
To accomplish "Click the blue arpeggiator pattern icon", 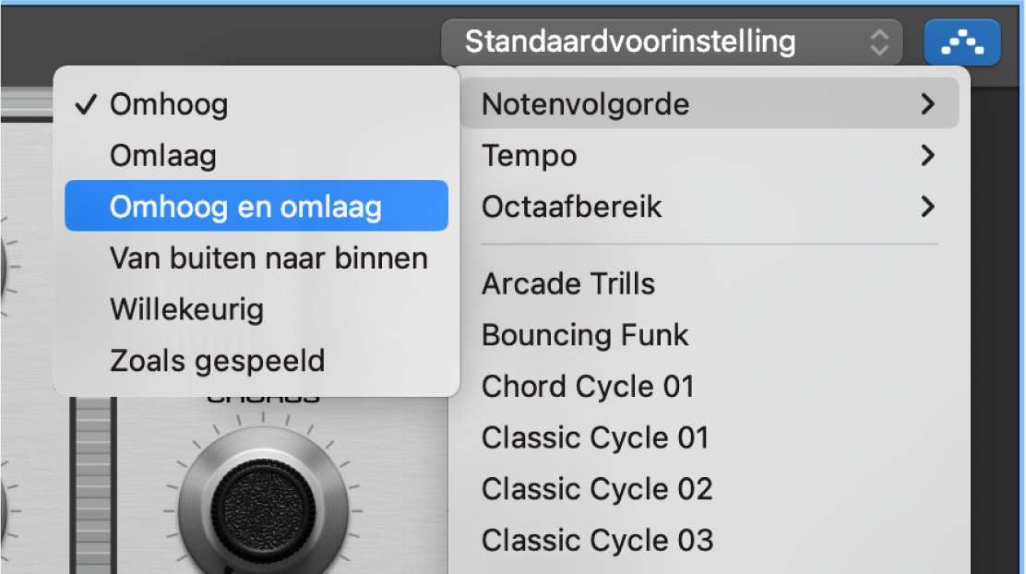I will (x=961, y=42).
